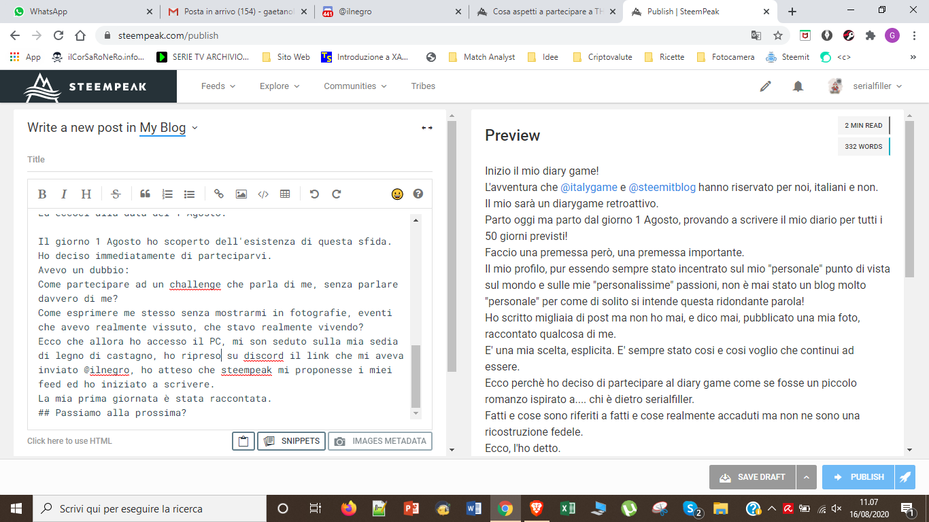
Task: Undo the last edit in the editor
Action: (x=314, y=194)
